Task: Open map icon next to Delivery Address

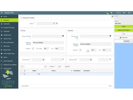Action: pos(110,36)
